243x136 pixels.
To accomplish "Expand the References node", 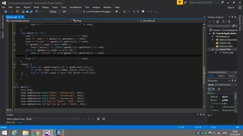I will click(x=213, y=37).
